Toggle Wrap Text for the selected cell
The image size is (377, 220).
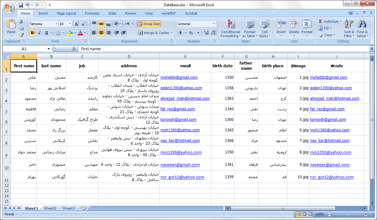pyautogui.click(x=149, y=24)
